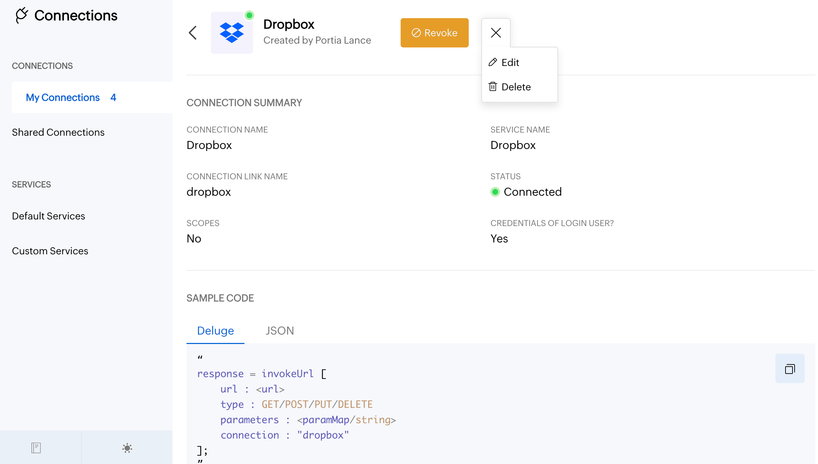Screen dimensions: 818x464
Task: Click 'Created by Portia Lance' text
Action: pyautogui.click(x=317, y=40)
